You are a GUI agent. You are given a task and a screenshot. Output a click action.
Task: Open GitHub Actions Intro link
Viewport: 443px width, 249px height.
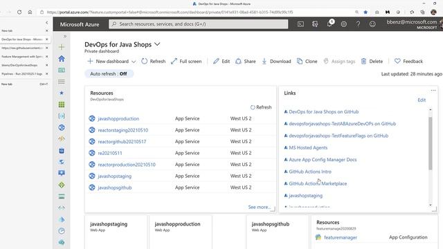click(x=310, y=172)
